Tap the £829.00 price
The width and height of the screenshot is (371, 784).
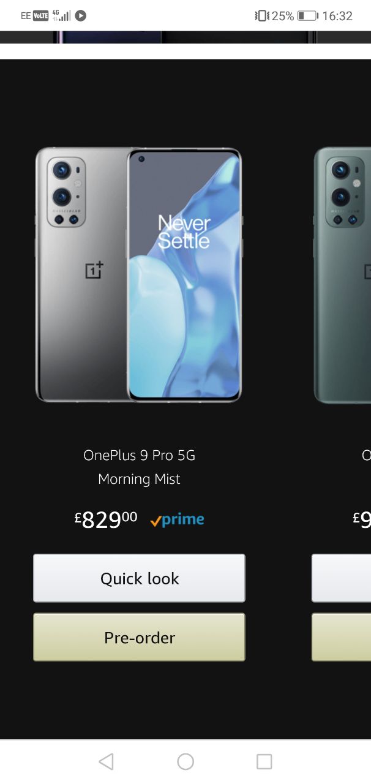point(106,519)
